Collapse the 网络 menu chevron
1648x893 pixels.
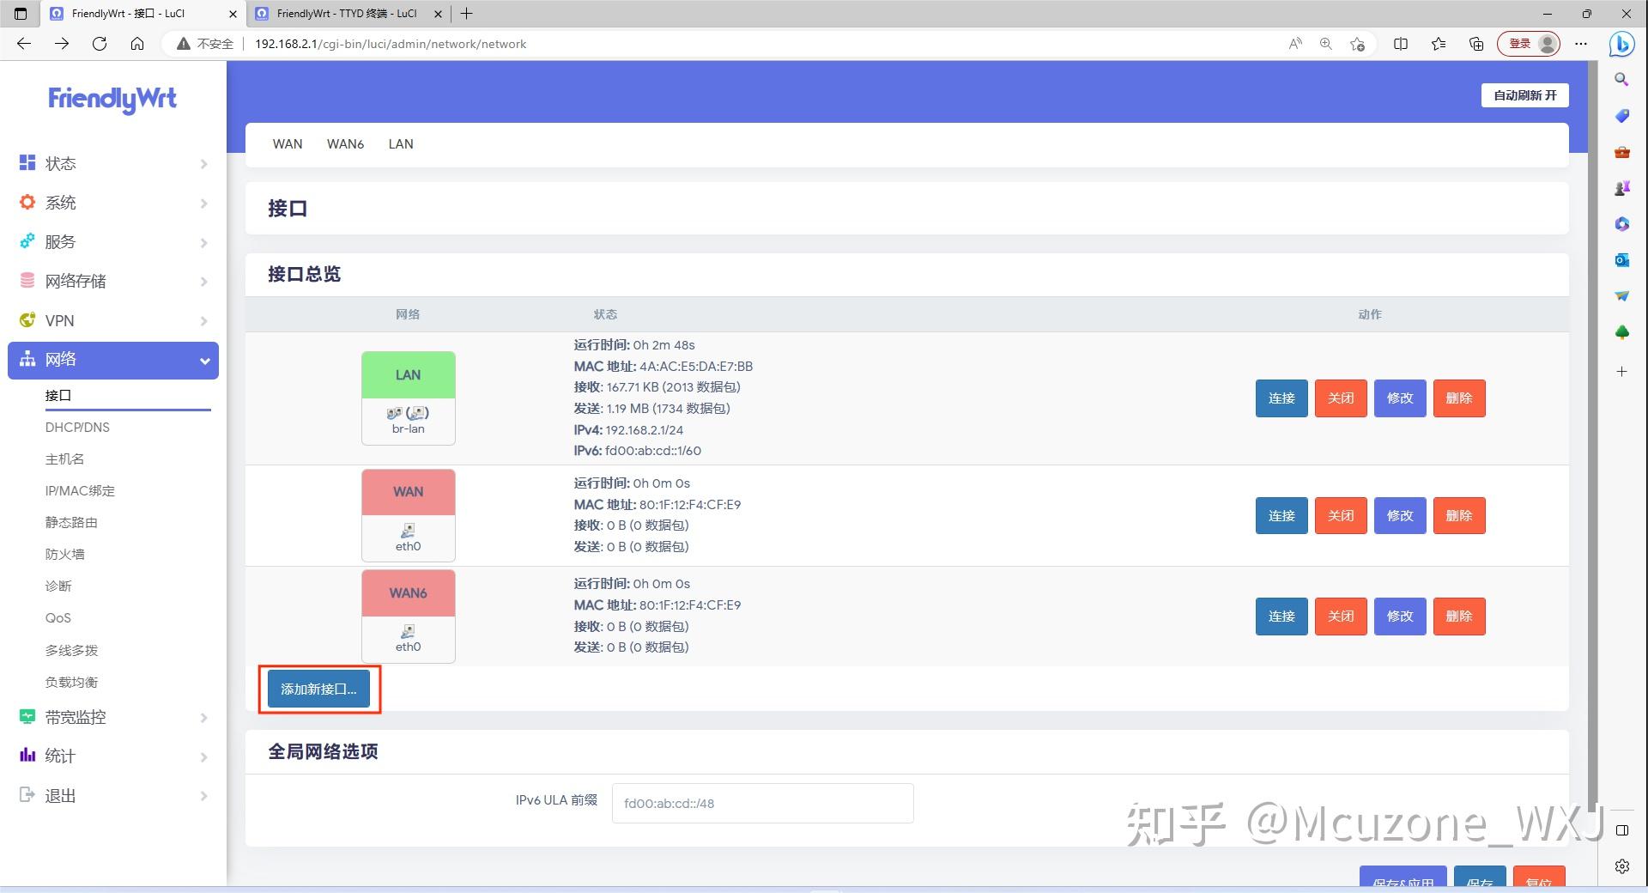pyautogui.click(x=204, y=361)
